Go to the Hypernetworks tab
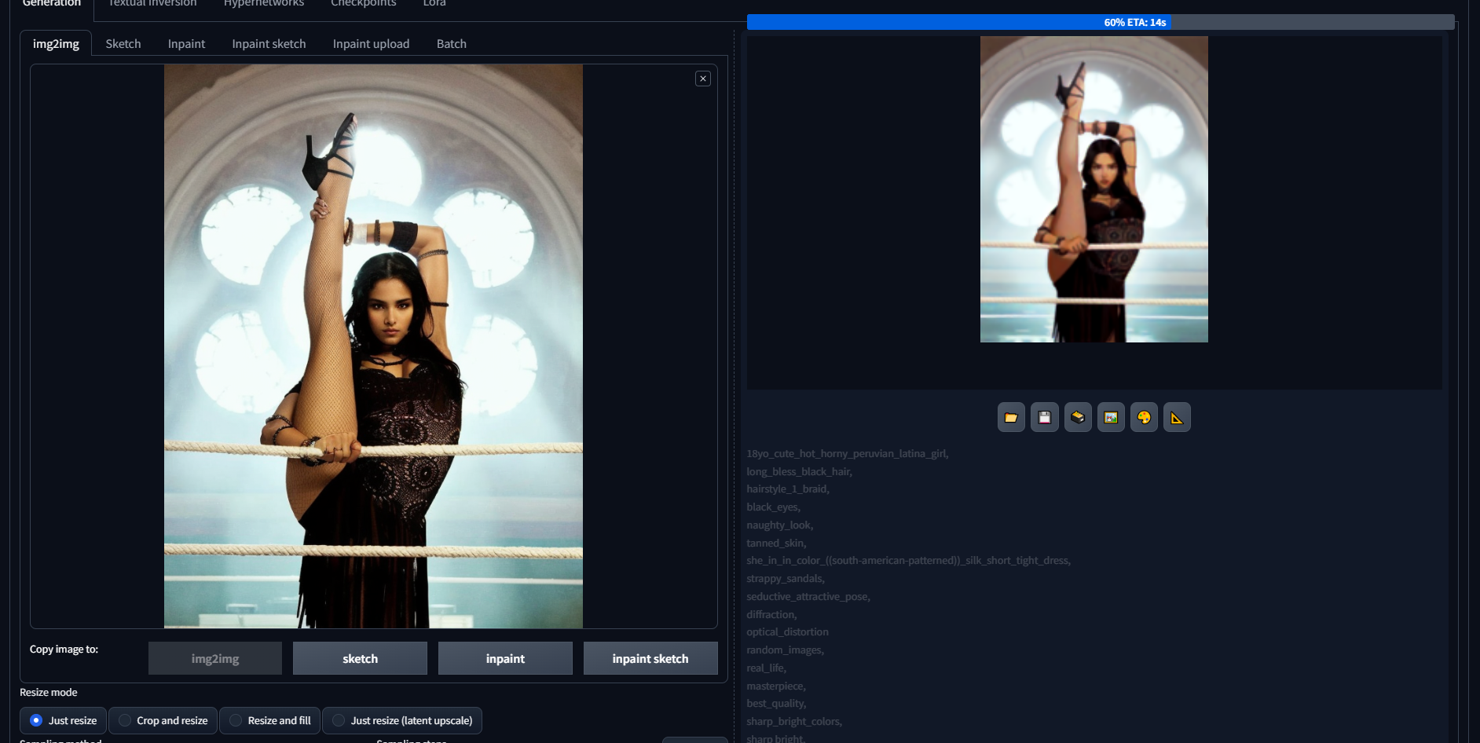Screen dimensions: 1480x743 click(x=264, y=4)
